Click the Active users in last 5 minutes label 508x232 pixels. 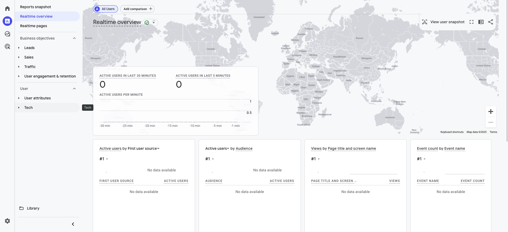tap(203, 76)
